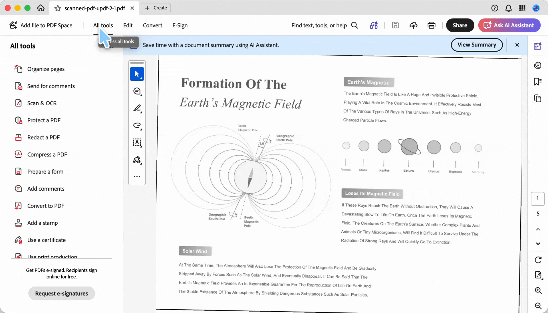Click the quick toolbar drag handle bar

click(137, 63)
